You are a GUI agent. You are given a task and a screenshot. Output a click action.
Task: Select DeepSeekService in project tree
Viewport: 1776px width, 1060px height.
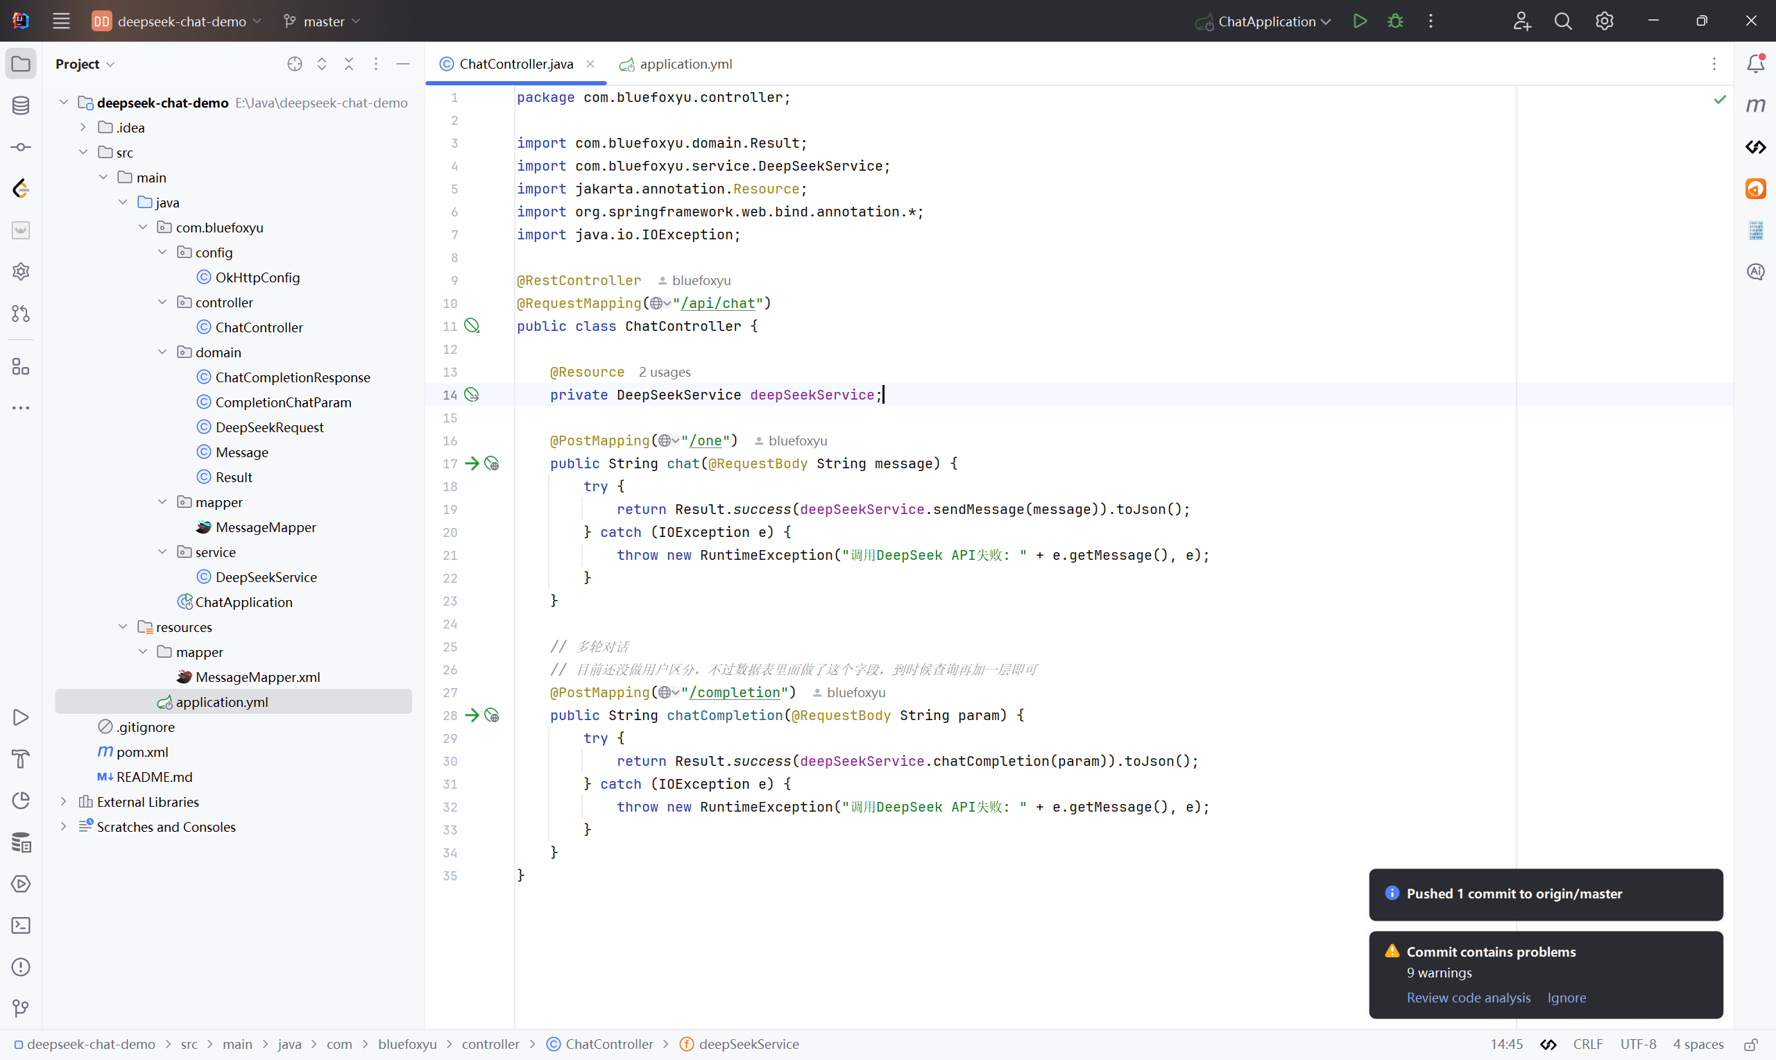tap(266, 577)
